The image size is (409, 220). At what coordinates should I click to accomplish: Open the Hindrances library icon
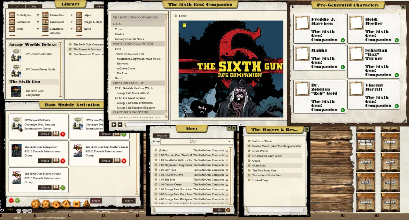[45, 22]
